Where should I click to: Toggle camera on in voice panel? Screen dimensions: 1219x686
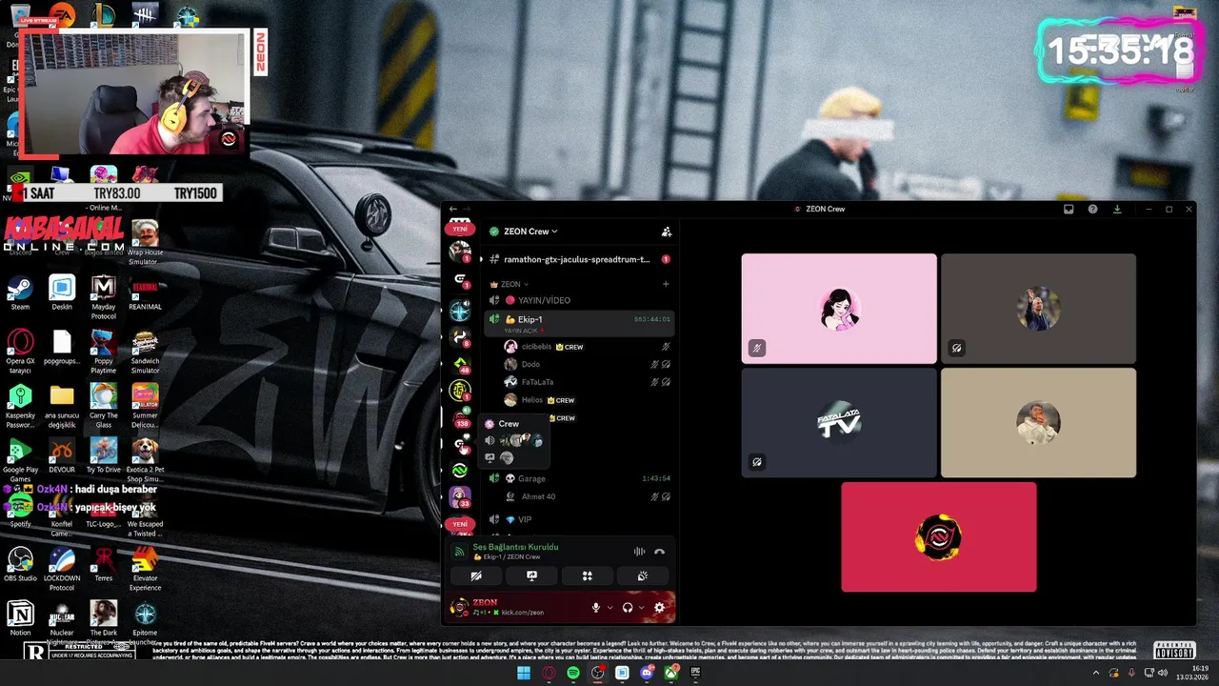(x=476, y=575)
